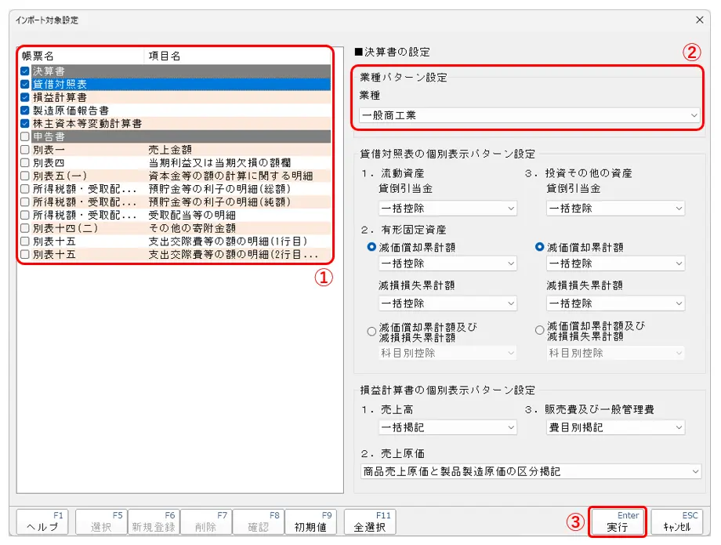
Task: Select right 減価償却累計額及び減損損失累計額 radio button
Action: pyautogui.click(x=539, y=331)
